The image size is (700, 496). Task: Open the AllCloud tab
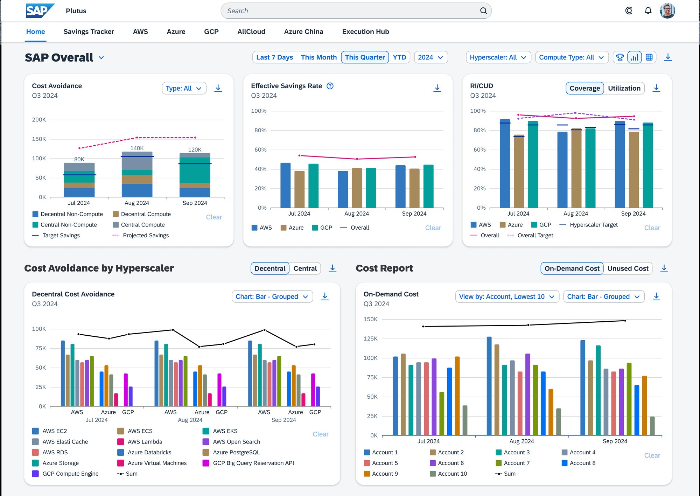[251, 32]
